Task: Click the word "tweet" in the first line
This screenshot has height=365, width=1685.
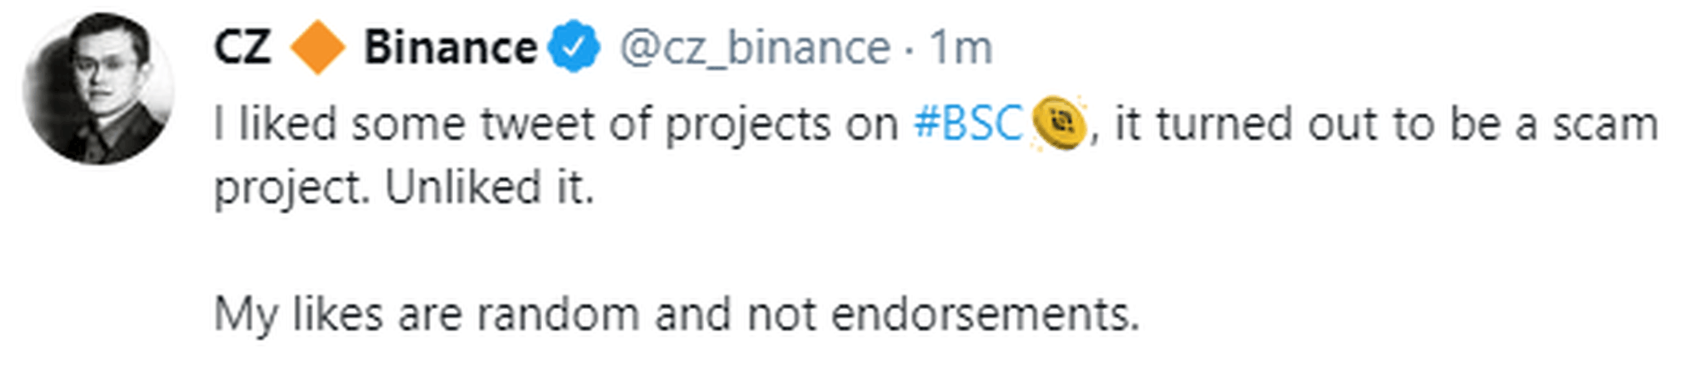Action: pos(537,124)
